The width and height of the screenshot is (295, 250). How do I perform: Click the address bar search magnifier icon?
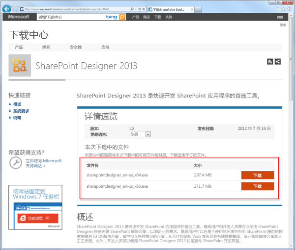point(132,9)
